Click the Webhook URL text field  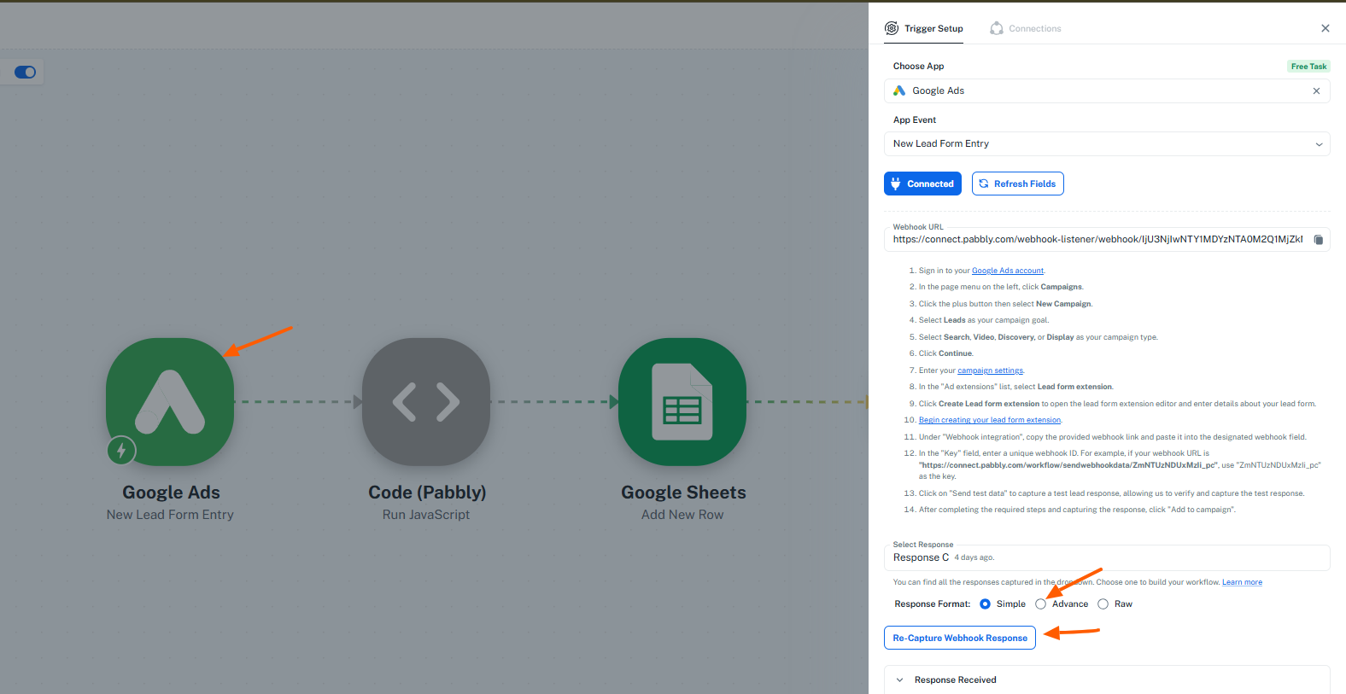1097,240
